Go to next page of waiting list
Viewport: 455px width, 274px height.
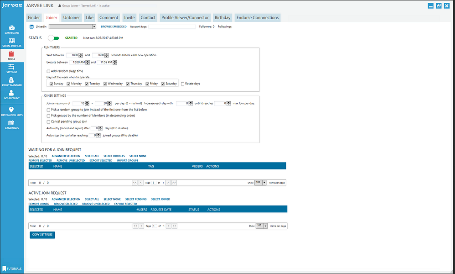tap(168, 183)
